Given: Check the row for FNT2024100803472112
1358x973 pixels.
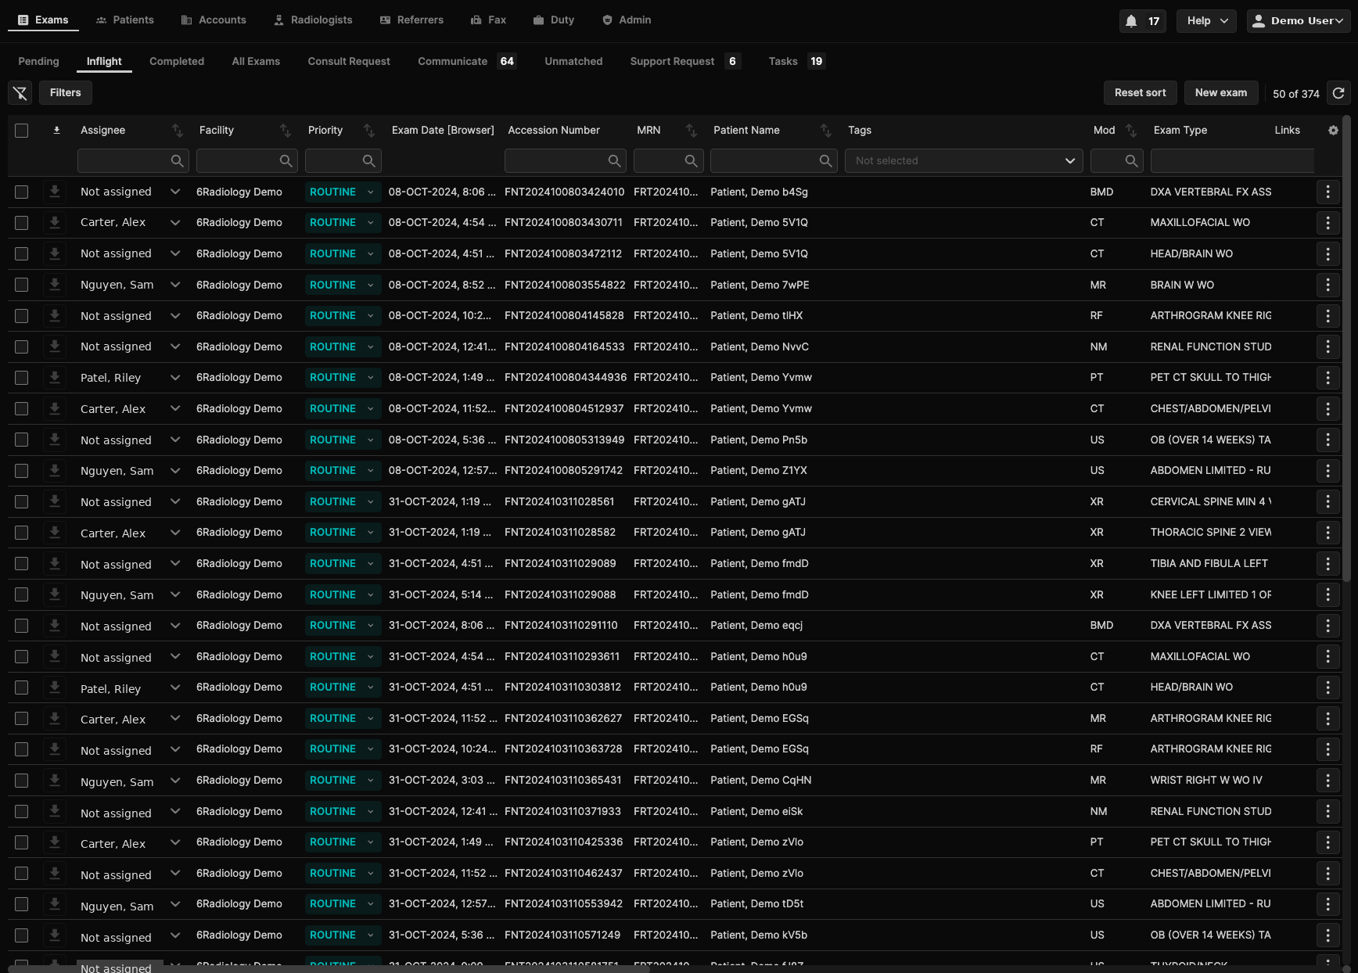Looking at the screenshot, I should pyautogui.click(x=22, y=254).
